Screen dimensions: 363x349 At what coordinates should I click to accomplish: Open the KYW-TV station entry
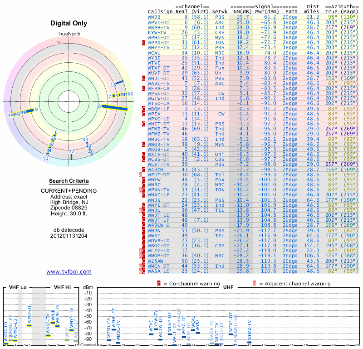(157, 32)
